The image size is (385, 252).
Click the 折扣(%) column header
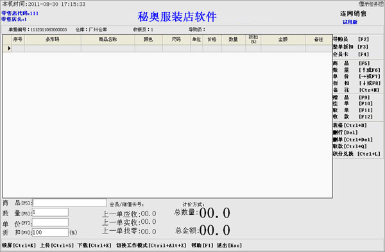253,39
